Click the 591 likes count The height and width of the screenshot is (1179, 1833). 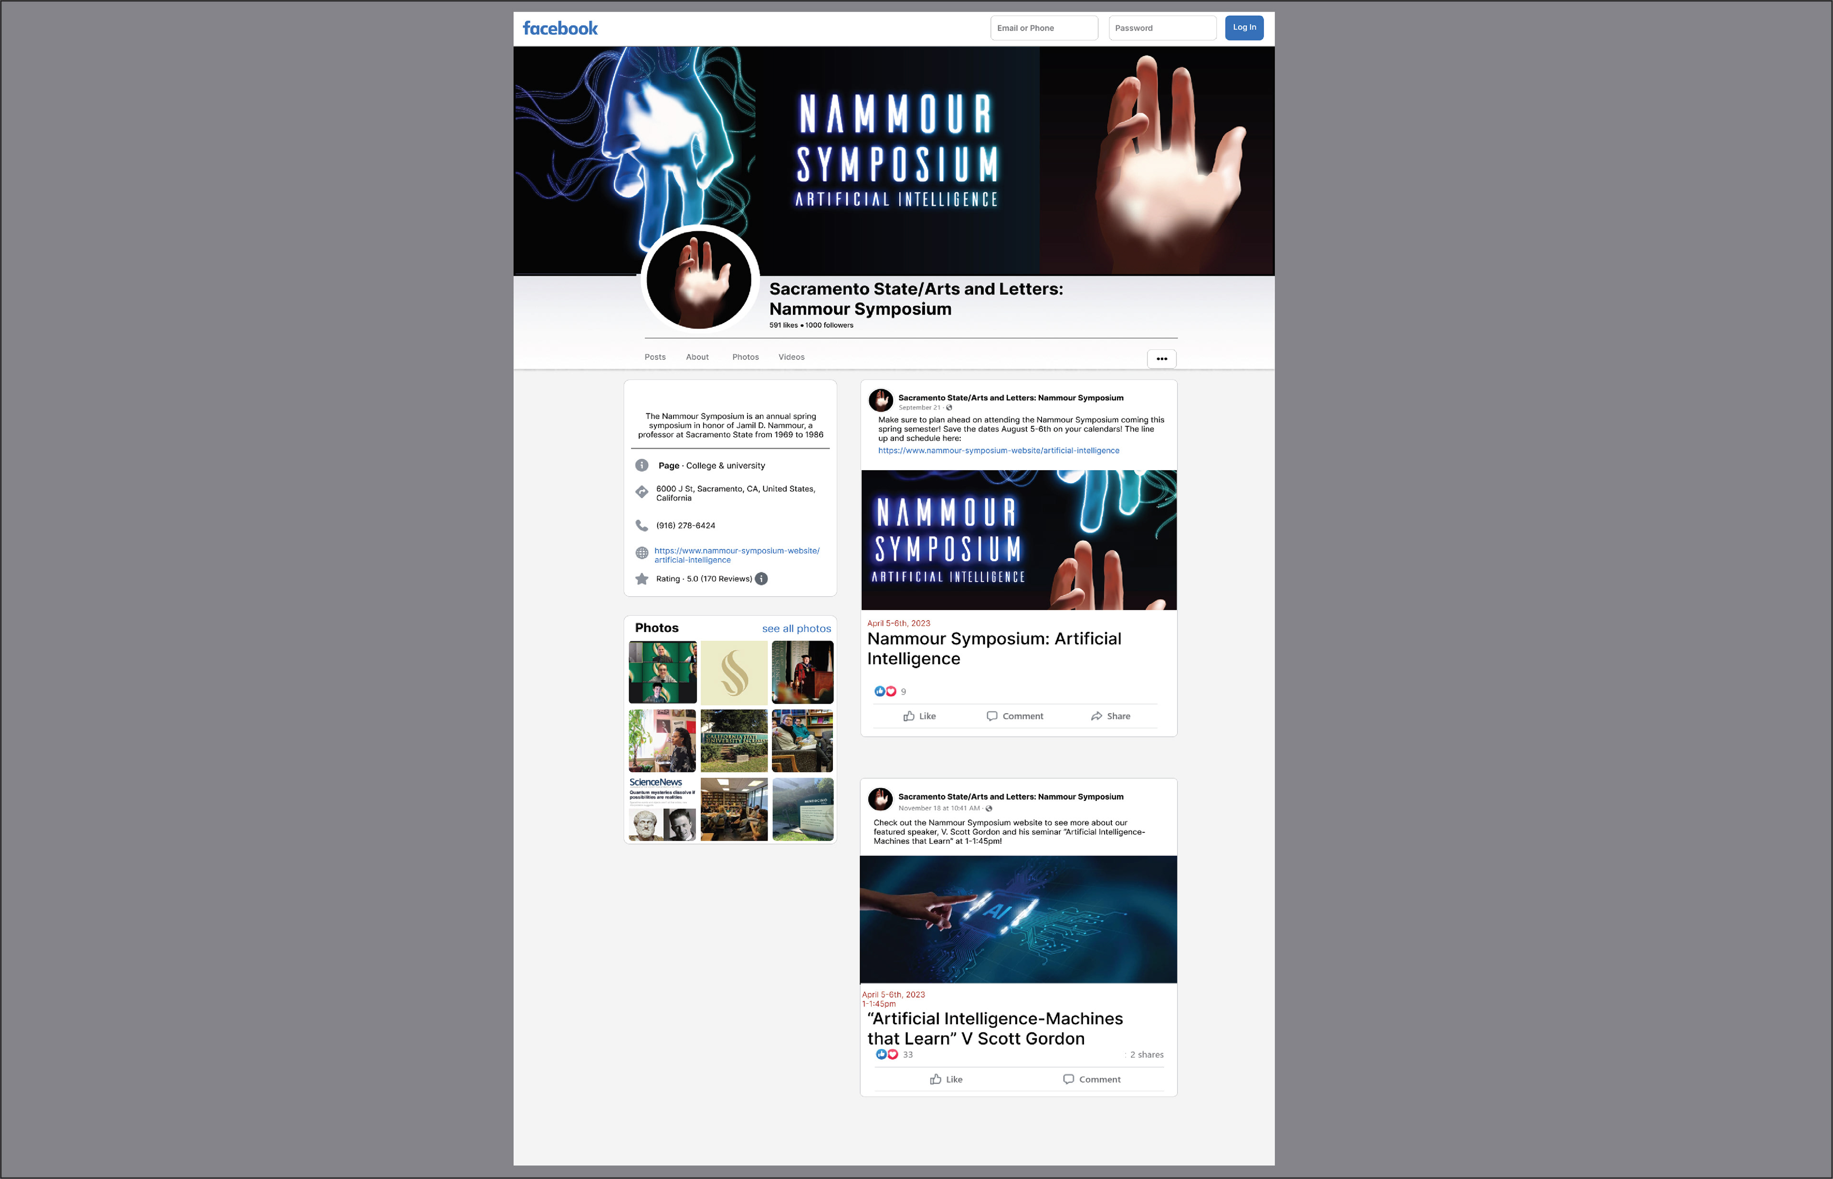point(783,325)
